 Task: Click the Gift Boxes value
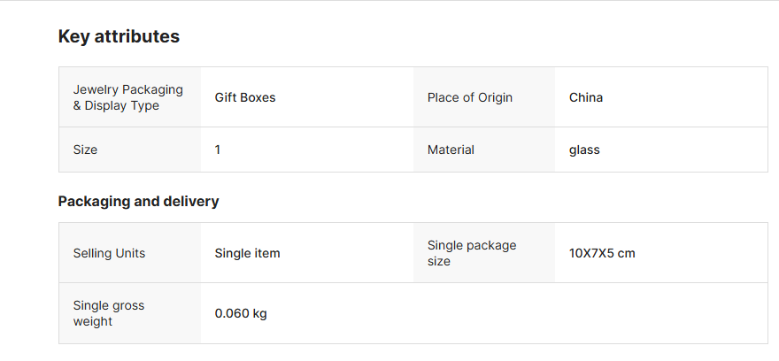point(245,97)
